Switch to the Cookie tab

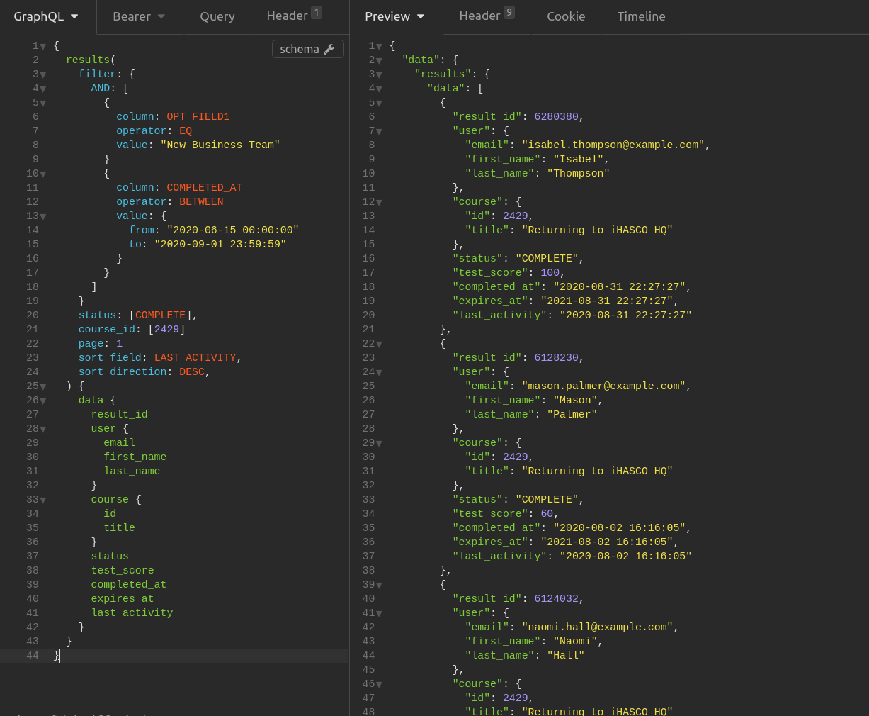tap(566, 16)
